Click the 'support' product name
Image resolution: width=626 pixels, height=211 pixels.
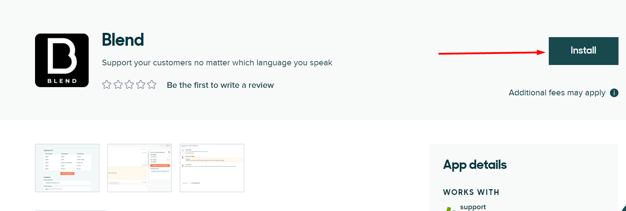pyautogui.click(x=473, y=207)
